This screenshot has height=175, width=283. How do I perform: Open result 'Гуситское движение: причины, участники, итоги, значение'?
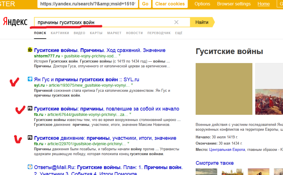pyautogui.click(x=105, y=138)
